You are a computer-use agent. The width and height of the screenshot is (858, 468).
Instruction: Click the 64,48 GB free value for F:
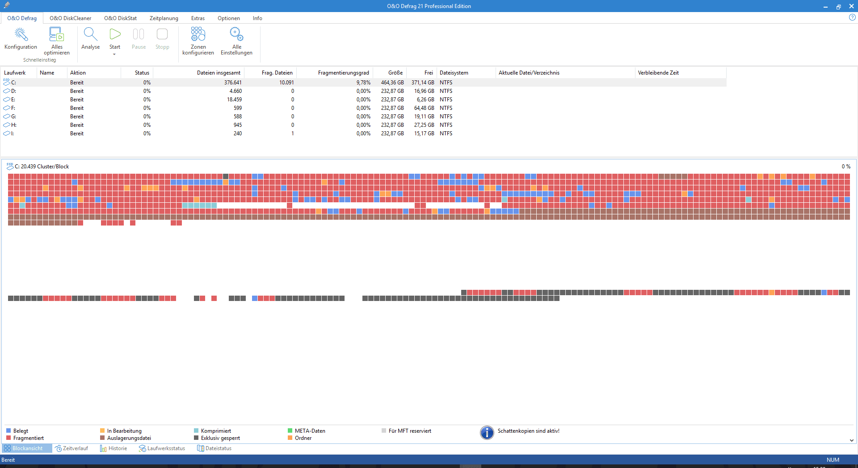pos(424,108)
